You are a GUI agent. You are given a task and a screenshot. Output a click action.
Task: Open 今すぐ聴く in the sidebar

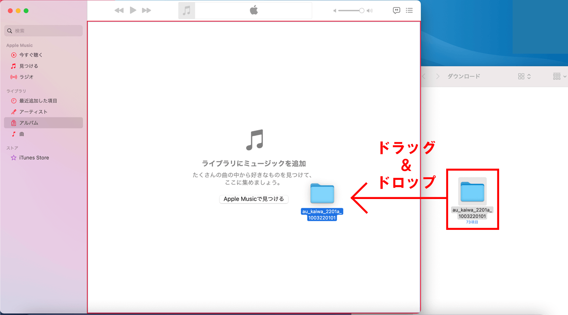tap(31, 55)
